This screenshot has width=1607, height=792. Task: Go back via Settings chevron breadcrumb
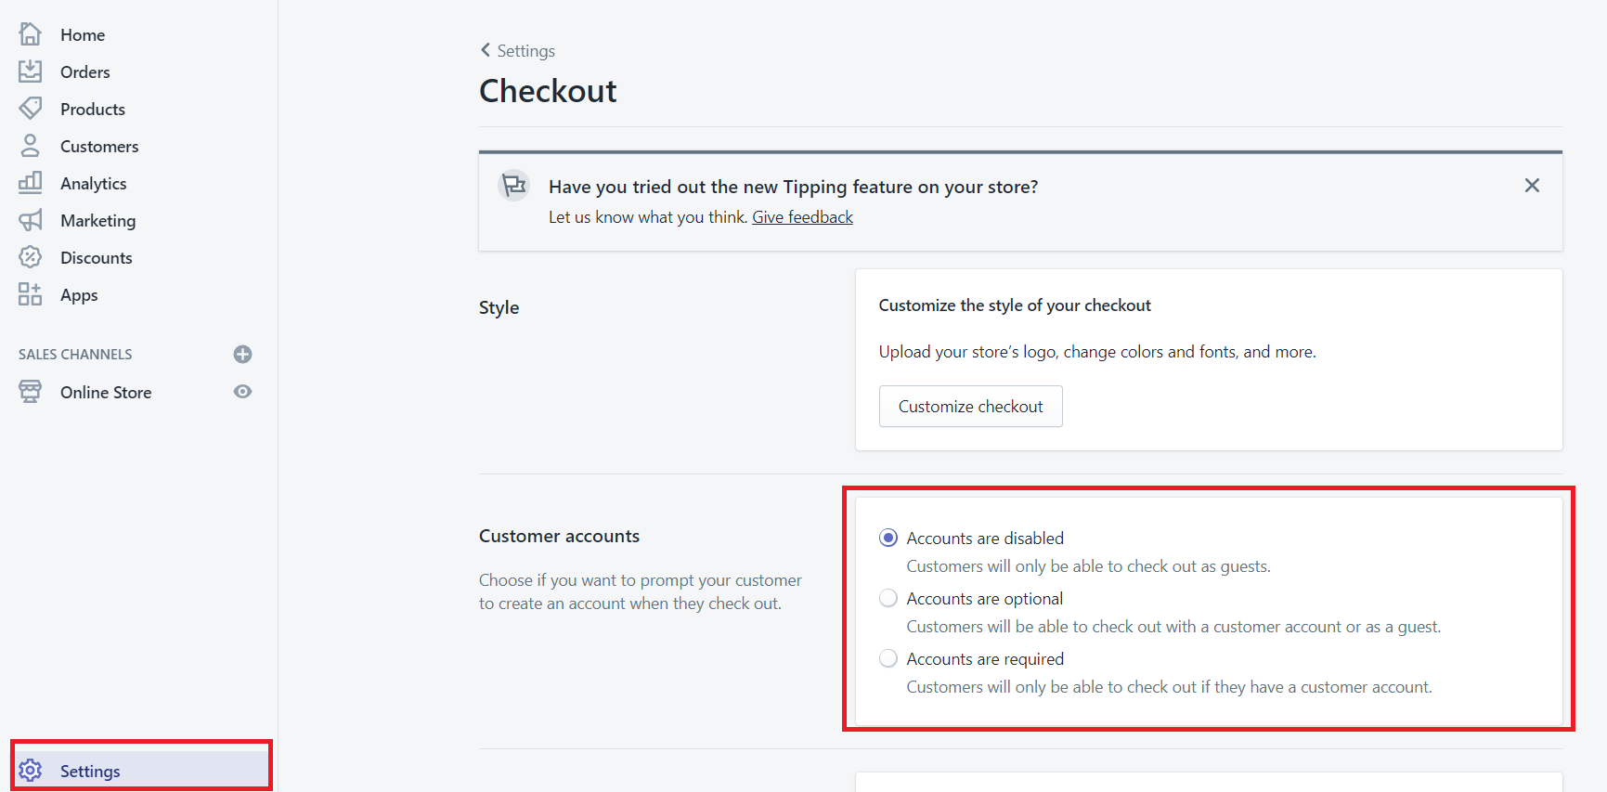tap(518, 50)
